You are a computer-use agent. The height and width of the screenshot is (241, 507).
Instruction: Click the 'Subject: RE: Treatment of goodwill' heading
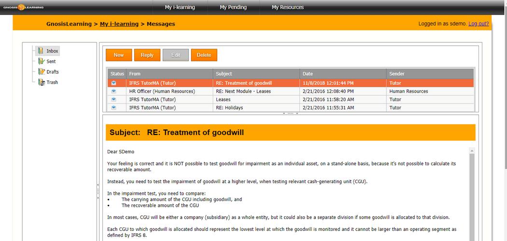177,133
